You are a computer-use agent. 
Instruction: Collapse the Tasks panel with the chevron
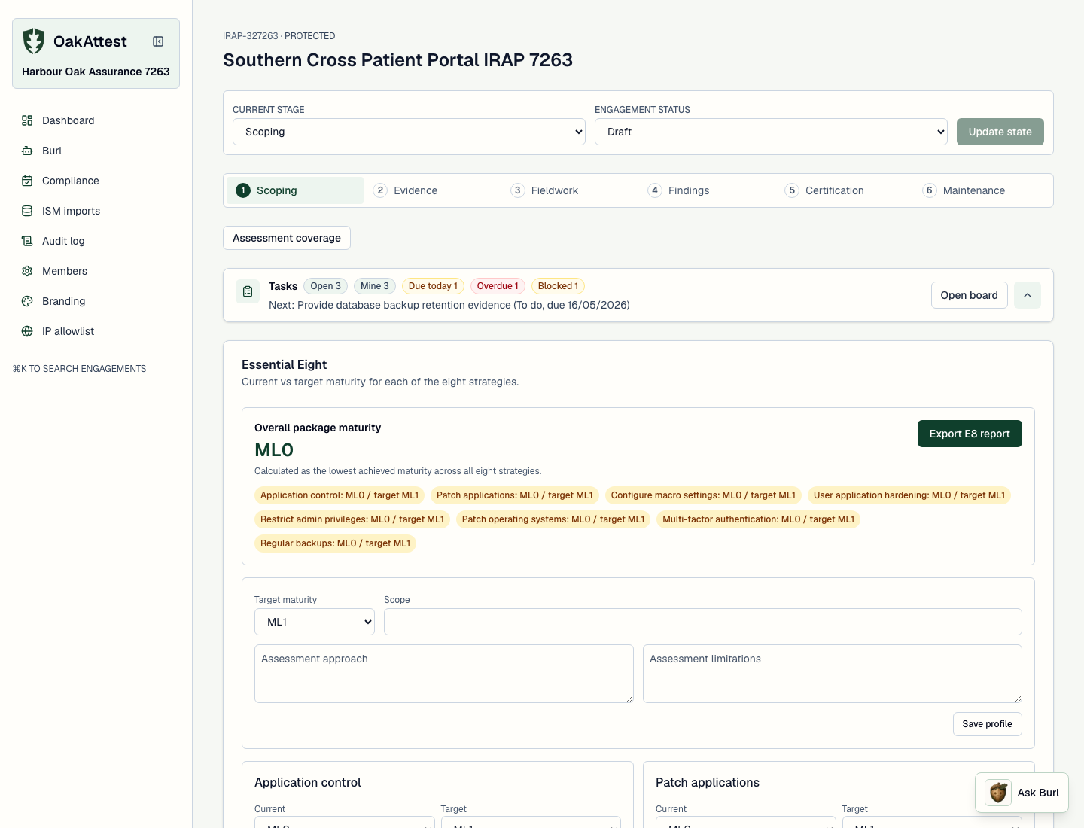(x=1028, y=295)
